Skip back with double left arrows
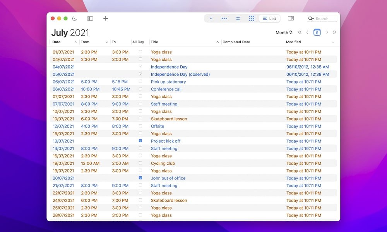387x232 pixels. click(300, 32)
